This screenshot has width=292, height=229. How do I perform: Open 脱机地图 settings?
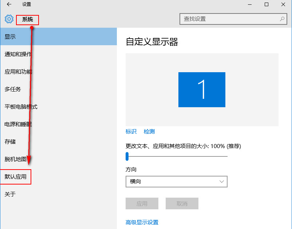click(16, 159)
